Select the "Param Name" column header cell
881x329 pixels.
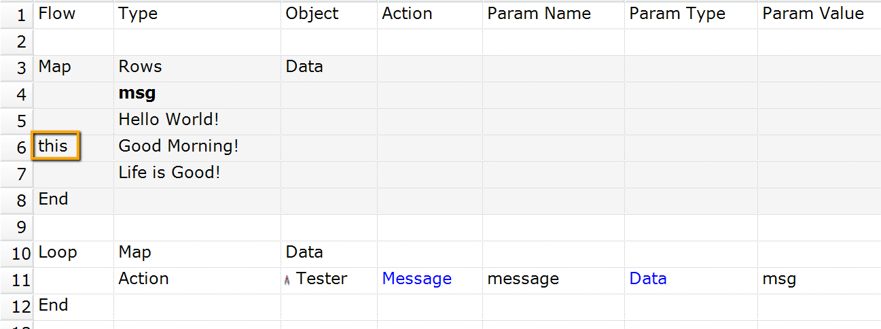pos(539,14)
